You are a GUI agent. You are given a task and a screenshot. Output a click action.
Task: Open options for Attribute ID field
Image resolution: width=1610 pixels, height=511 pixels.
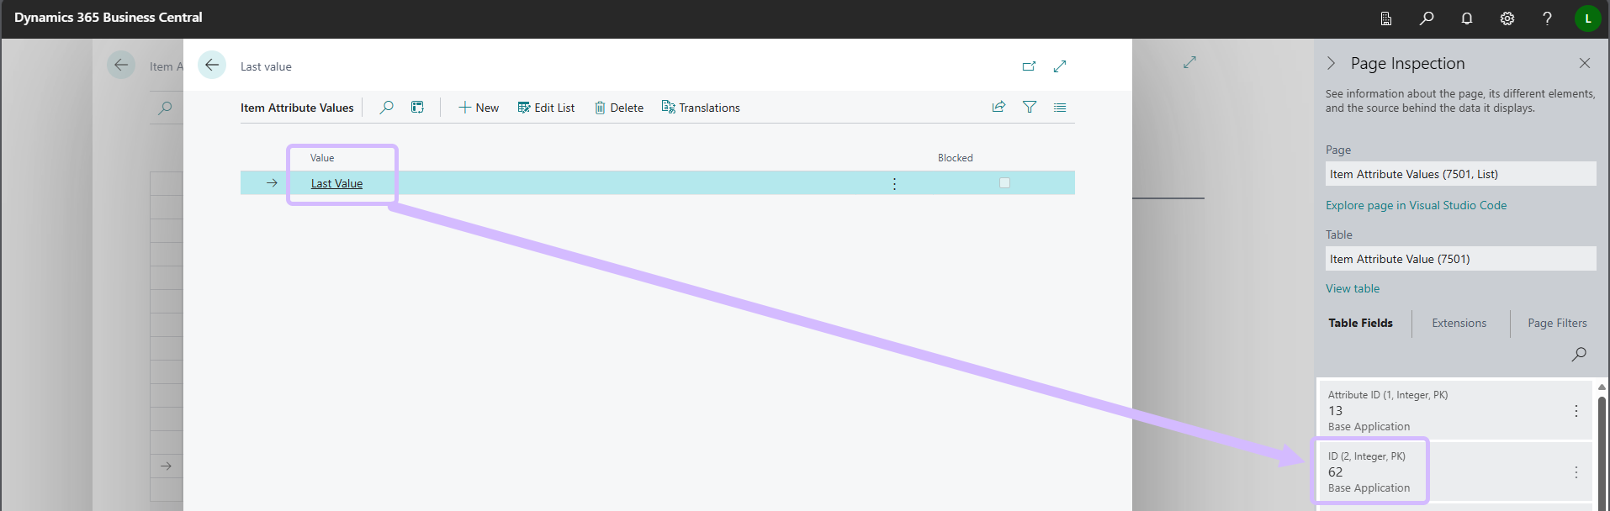point(1576,411)
